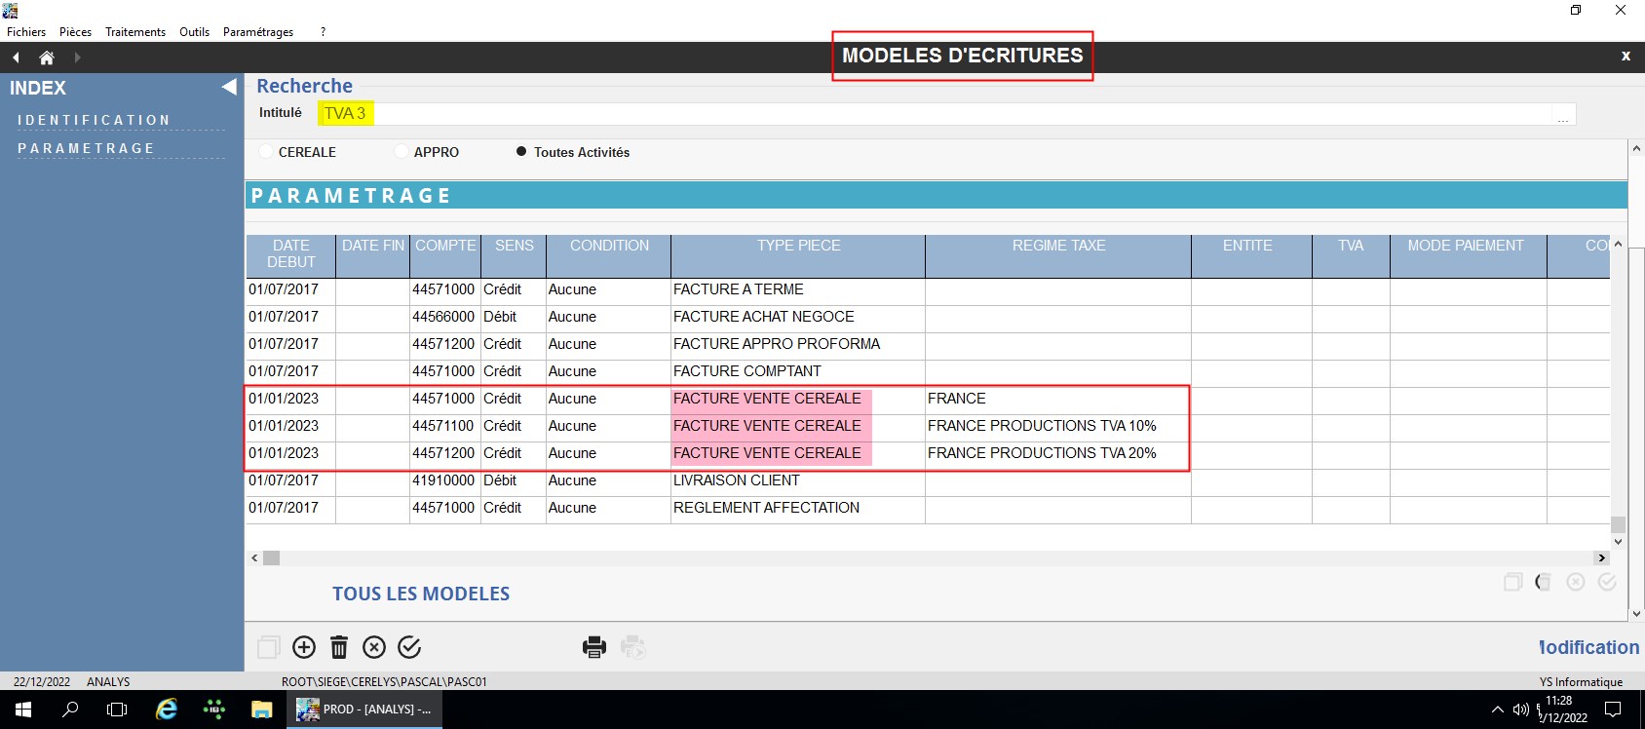Open File Explorer from the taskbar

coord(261,710)
